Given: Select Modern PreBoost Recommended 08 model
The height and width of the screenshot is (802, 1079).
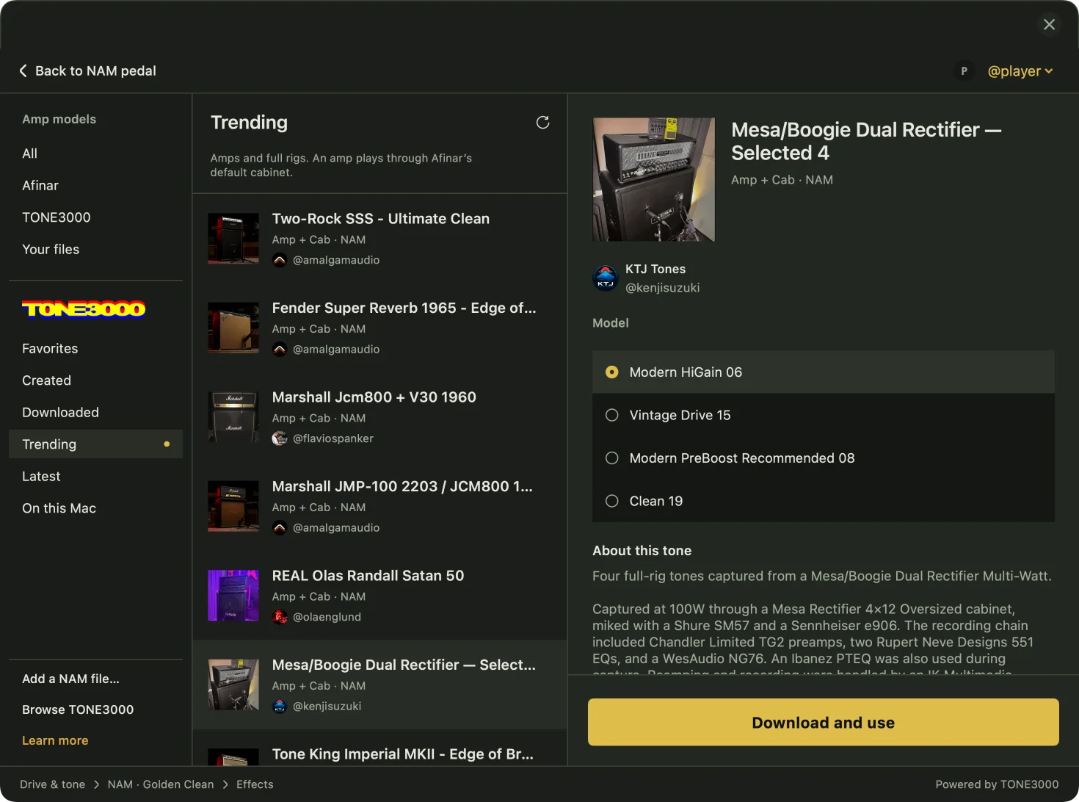Looking at the screenshot, I should [x=824, y=458].
